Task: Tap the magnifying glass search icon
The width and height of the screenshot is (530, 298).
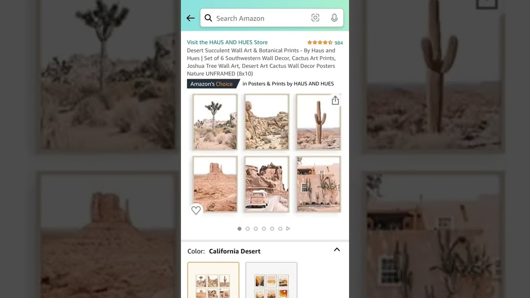Action: pyautogui.click(x=208, y=18)
